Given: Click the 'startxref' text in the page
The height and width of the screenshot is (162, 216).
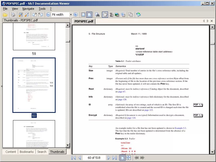Looking at the screenshot, I should click(x=140, y=49).
